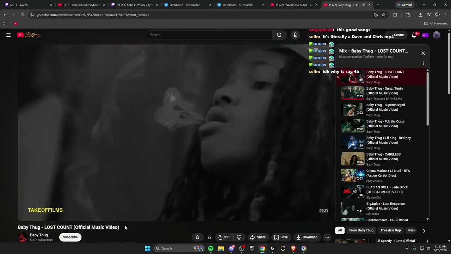The height and width of the screenshot is (254, 451).
Task: Open Chrome extensions puzzle icon
Action: (x=395, y=15)
